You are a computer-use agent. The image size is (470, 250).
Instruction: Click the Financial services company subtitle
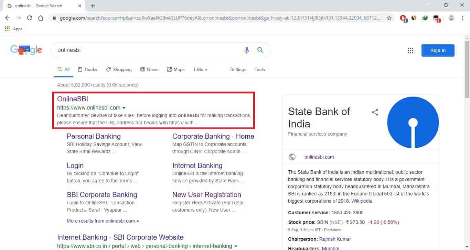tap(318, 134)
